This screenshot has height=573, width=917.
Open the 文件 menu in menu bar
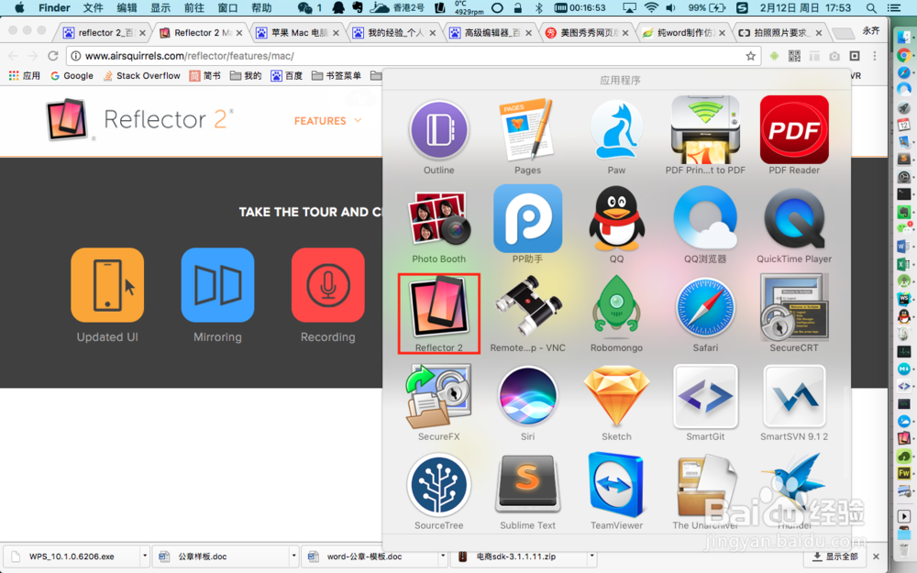[93, 7]
